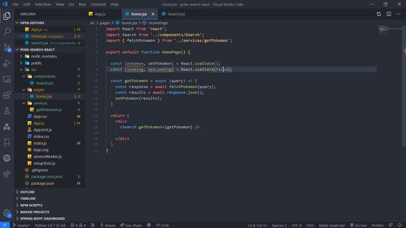
Task: Click Ln 8, Col 51 cursor position
Action: [258, 225]
